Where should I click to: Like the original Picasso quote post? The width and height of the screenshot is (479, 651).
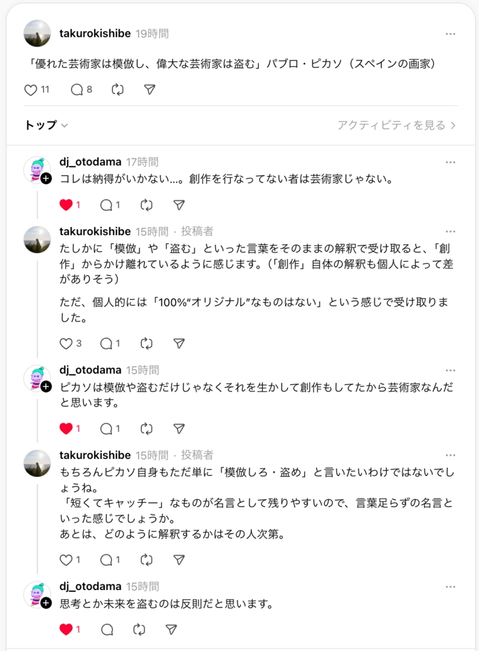pos(31,90)
